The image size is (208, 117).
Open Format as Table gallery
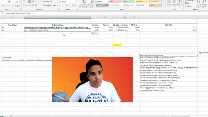[x=92, y=4]
